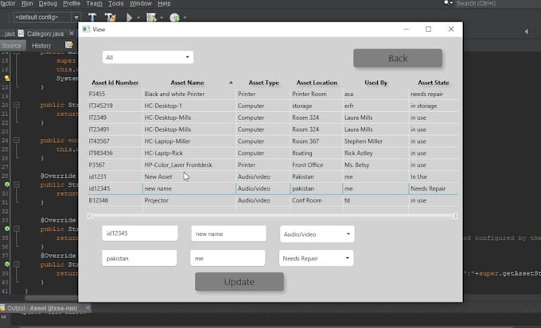Sort table by Asset Name column header
The height and width of the screenshot is (328, 541).
[187, 83]
